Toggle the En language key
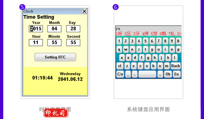This screenshot has height=119, width=204. click(177, 74)
